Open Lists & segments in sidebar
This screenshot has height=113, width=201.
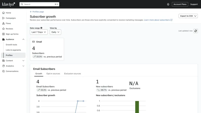coord(13,50)
